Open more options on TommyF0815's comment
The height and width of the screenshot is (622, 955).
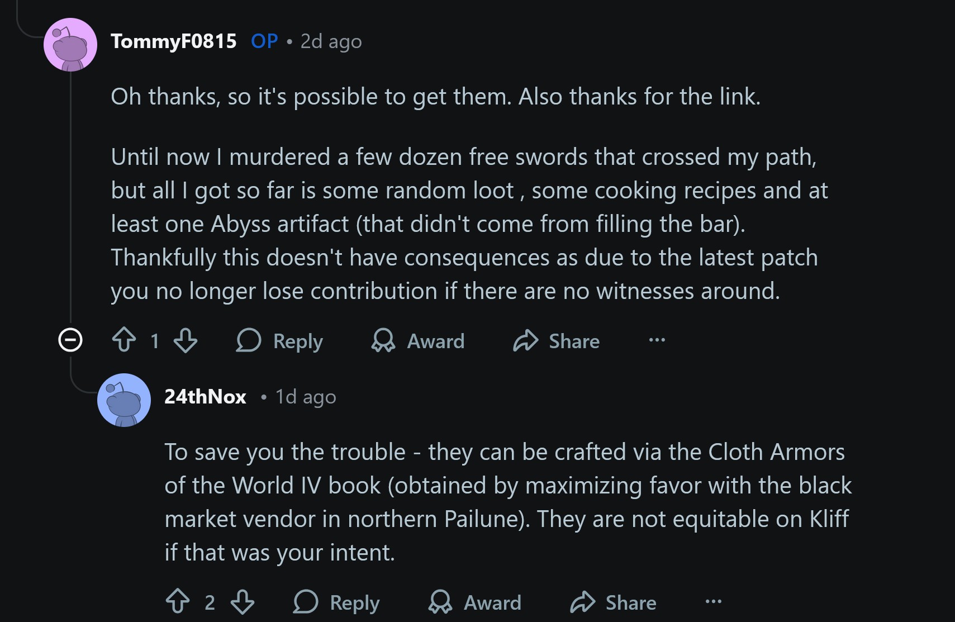(657, 340)
